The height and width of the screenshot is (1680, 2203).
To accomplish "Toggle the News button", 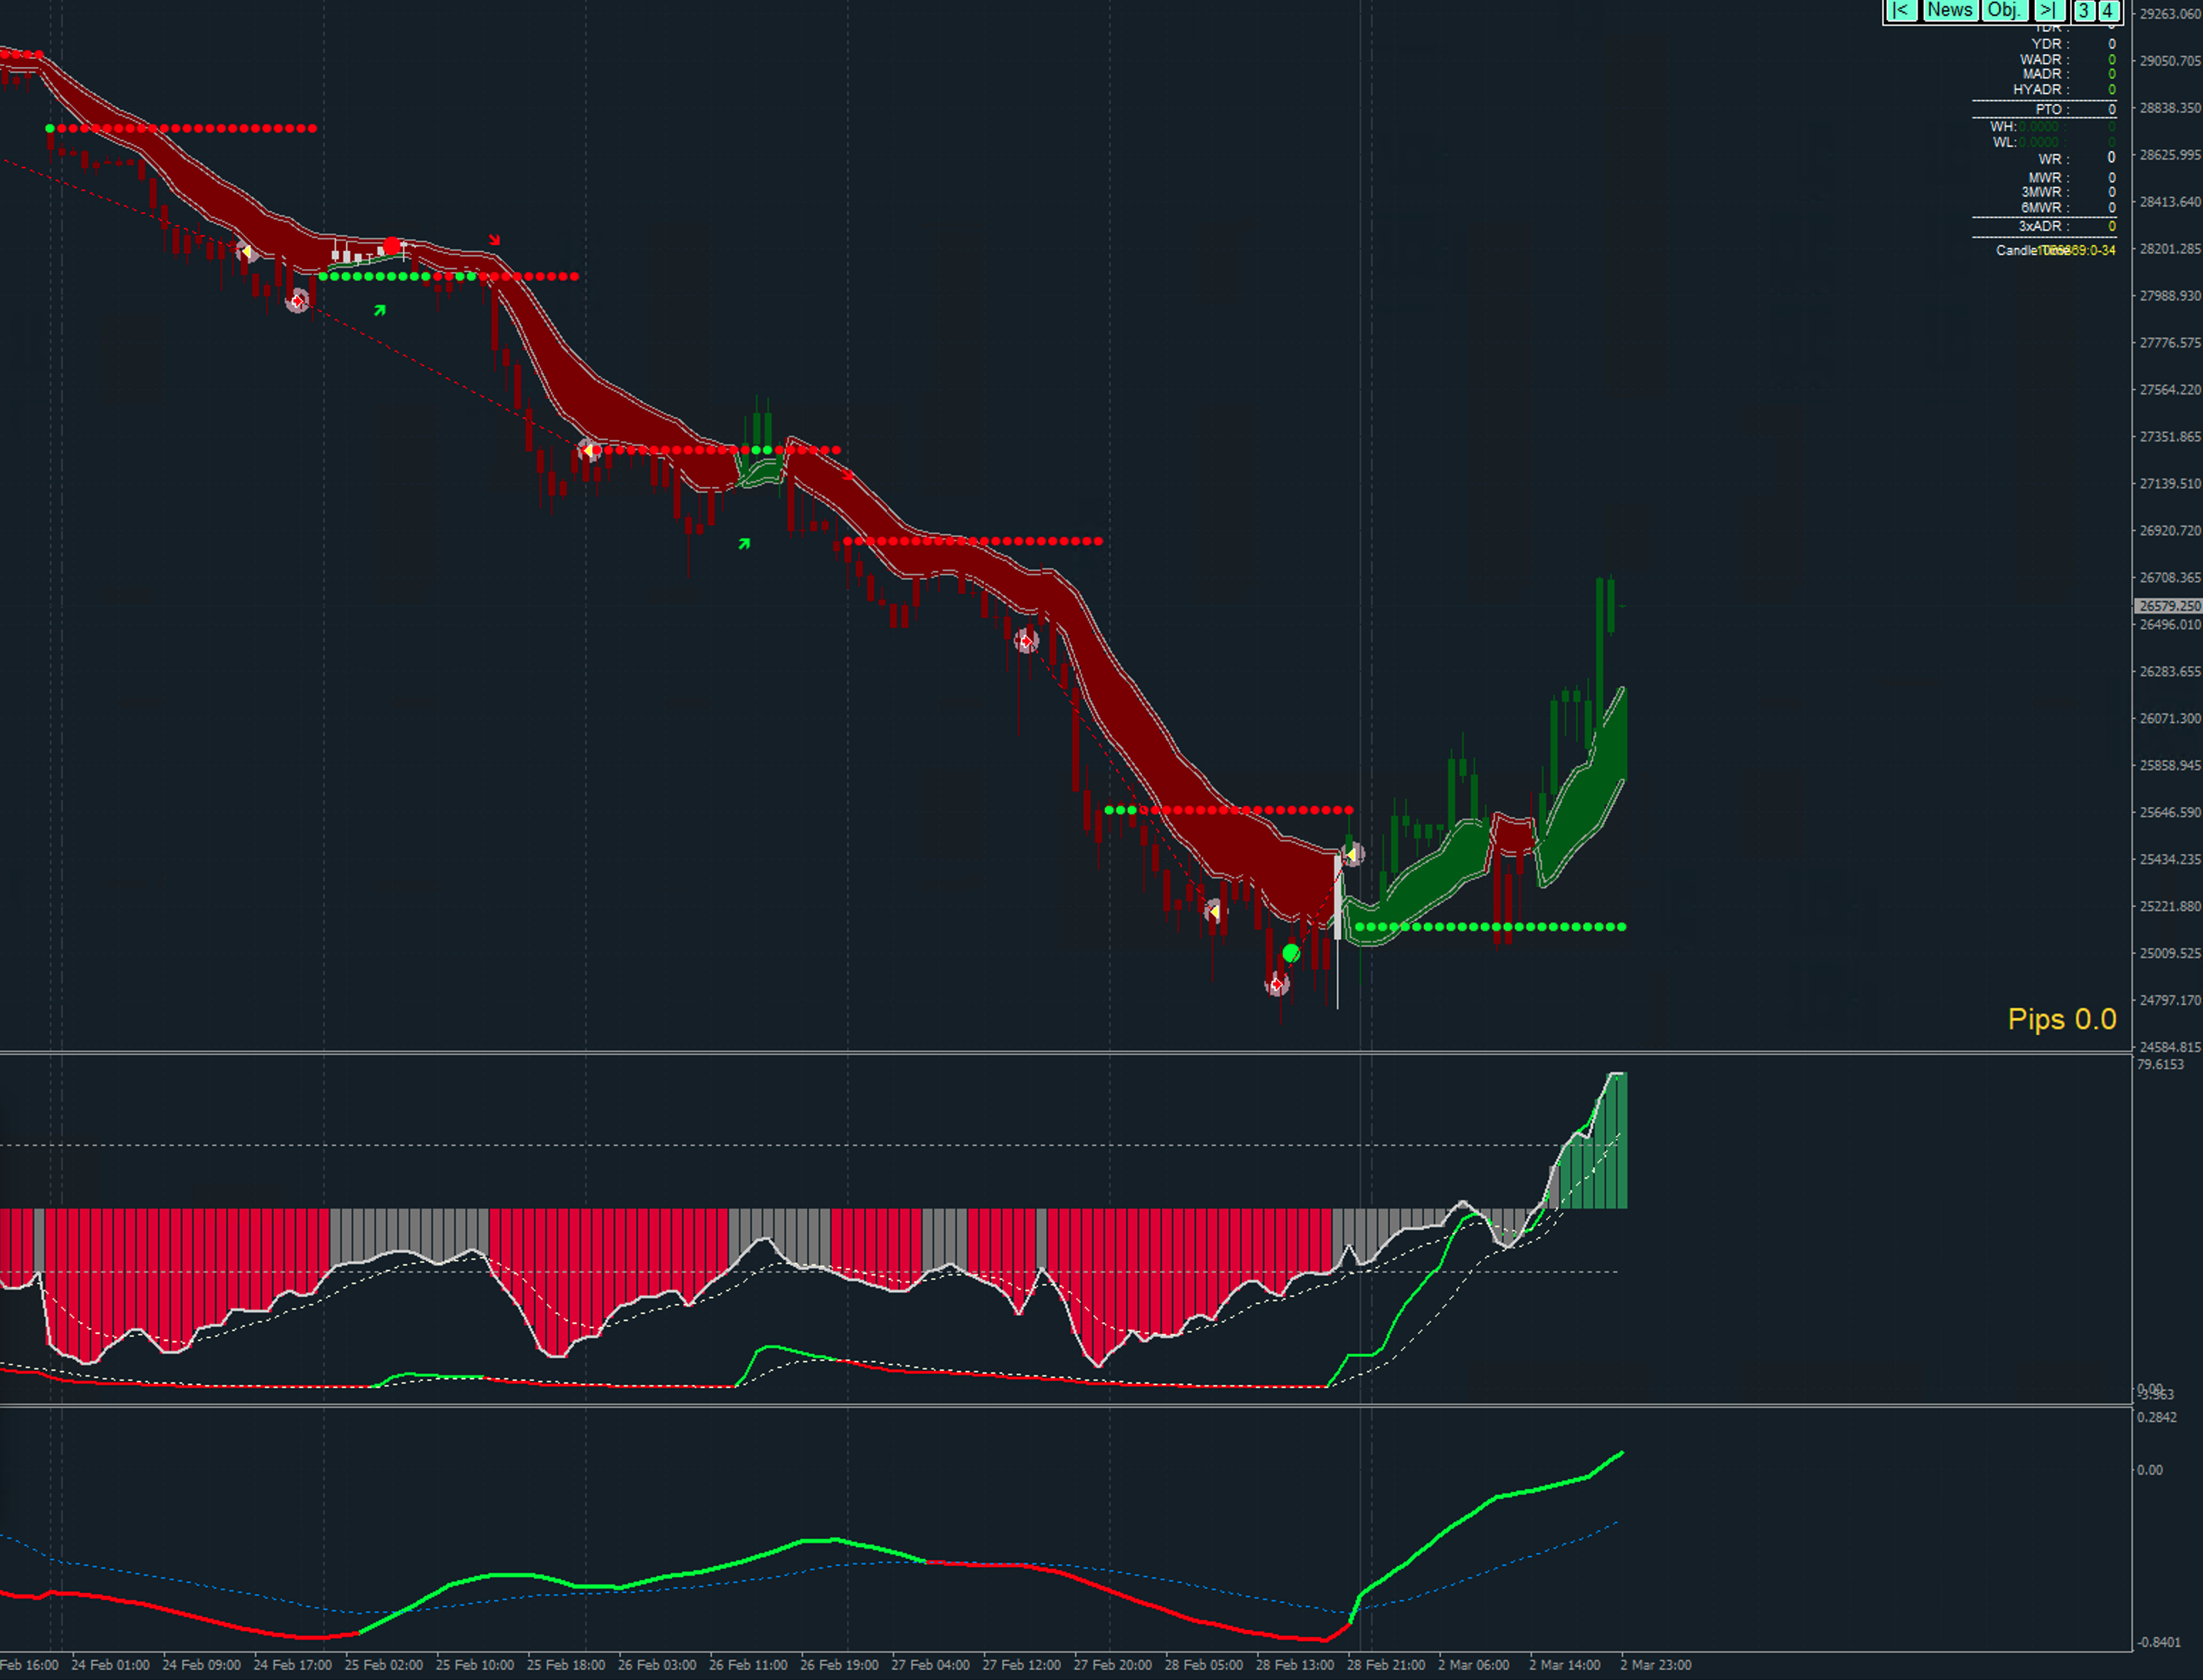I will [1949, 10].
